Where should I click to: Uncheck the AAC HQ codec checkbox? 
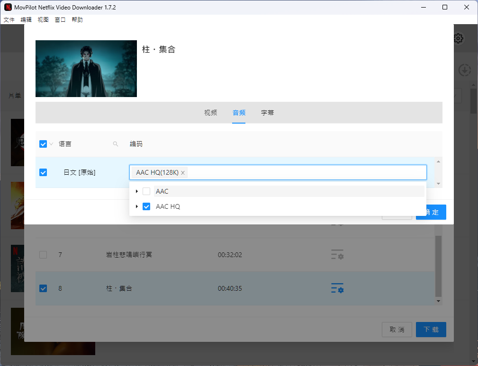[x=146, y=206]
